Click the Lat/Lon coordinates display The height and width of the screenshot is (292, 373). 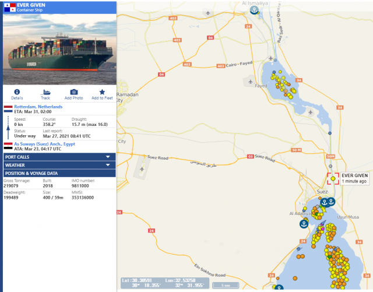click(x=164, y=283)
